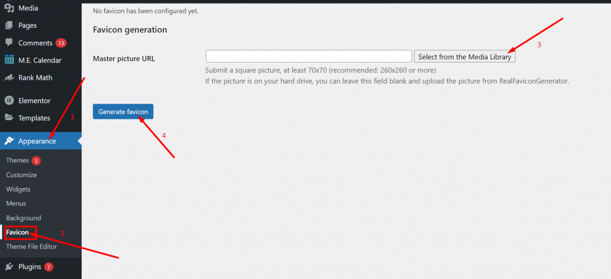Click the Comments speech bubble icon
Viewport: 611px width, 279px height.
(9, 43)
